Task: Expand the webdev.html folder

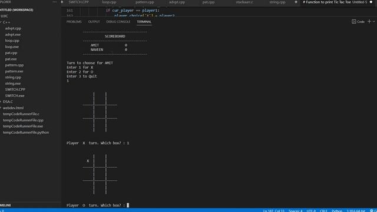Action: coord(13,108)
